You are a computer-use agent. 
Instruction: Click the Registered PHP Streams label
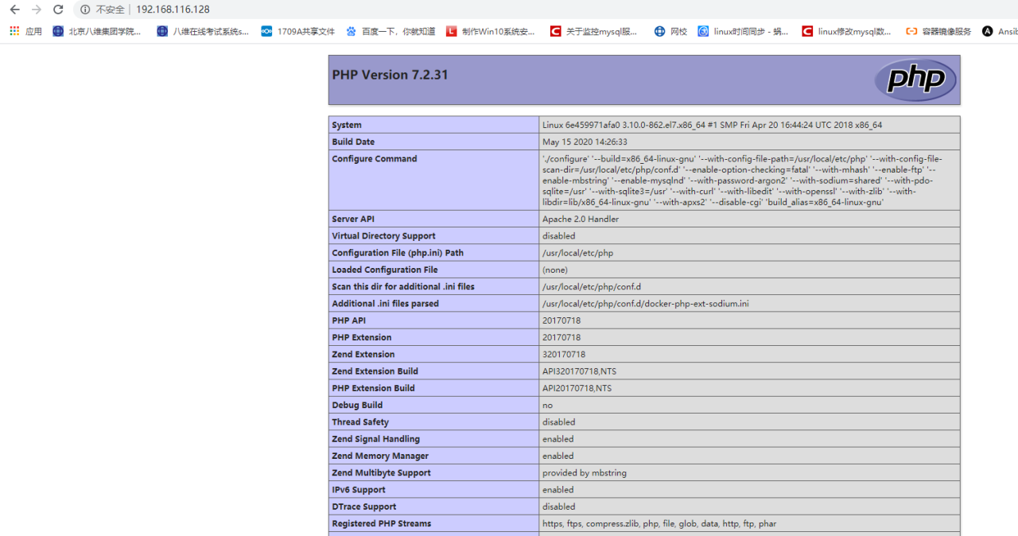[382, 523]
